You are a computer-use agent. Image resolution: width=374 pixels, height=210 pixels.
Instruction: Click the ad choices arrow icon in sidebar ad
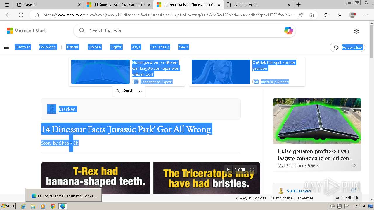tap(354, 165)
